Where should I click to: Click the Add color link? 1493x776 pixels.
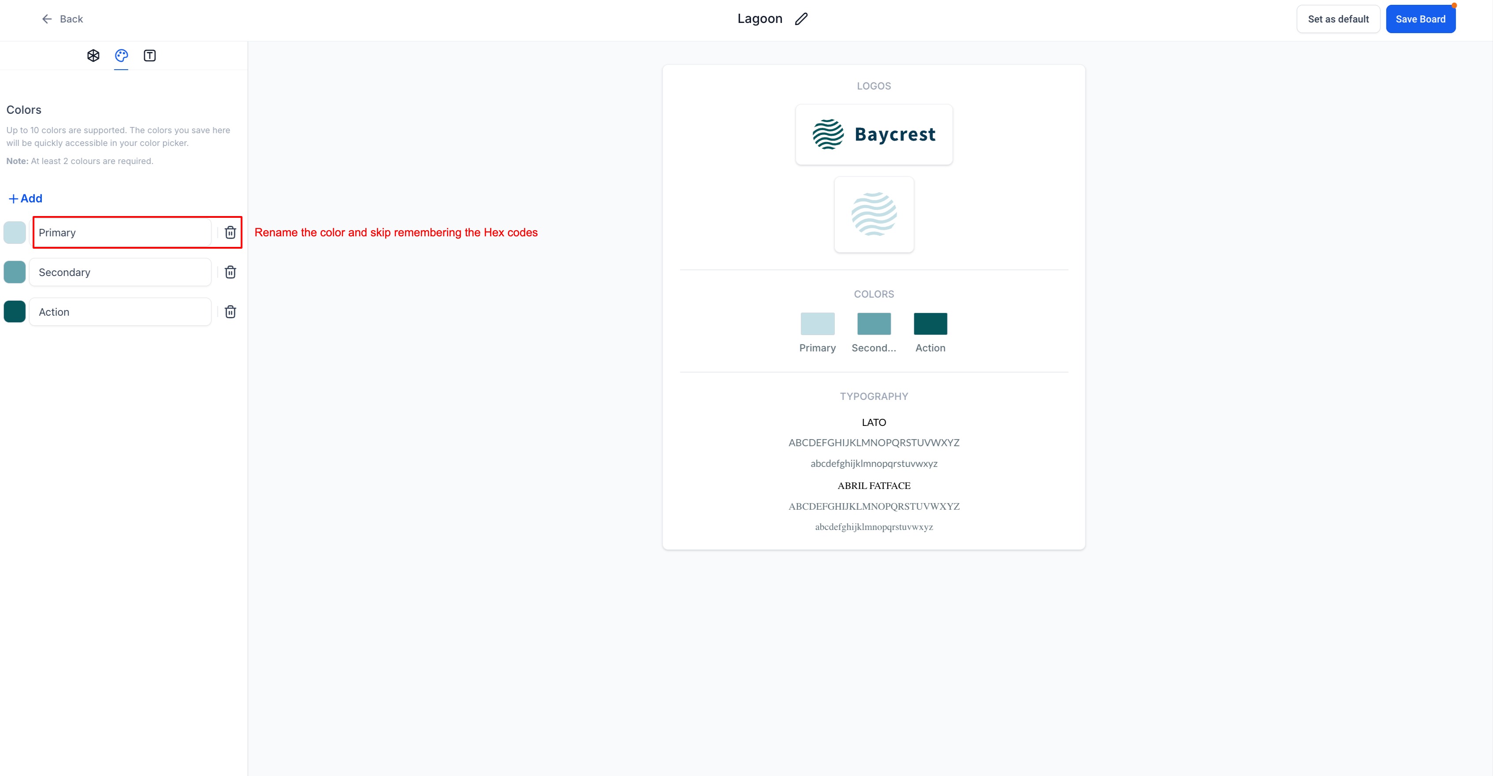(26, 198)
